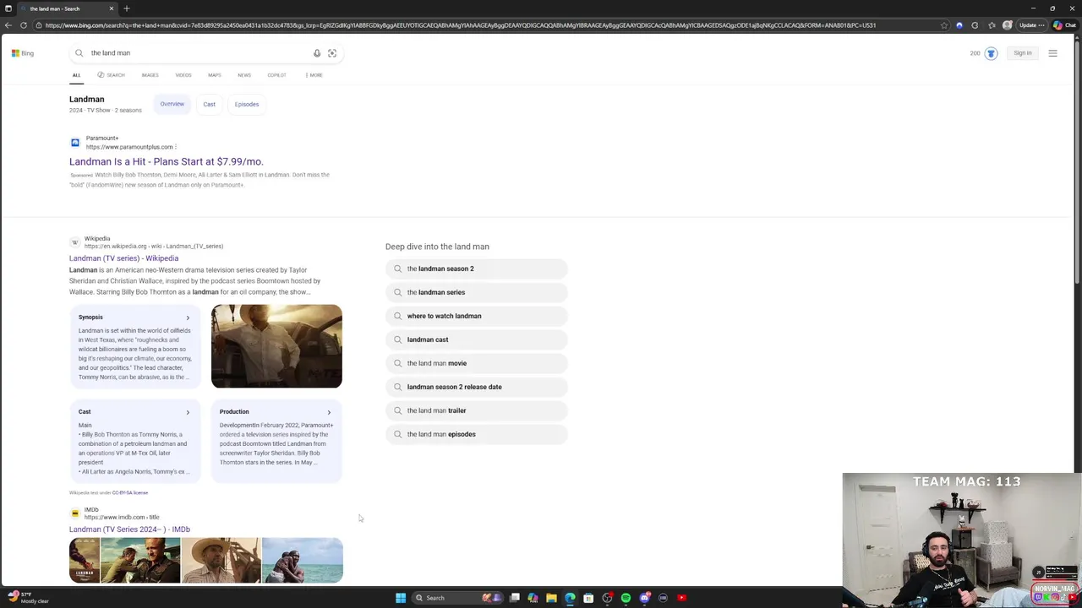The width and height of the screenshot is (1082, 608).
Task: Search suggestion 'landman season 2 release date'
Action: click(477, 387)
